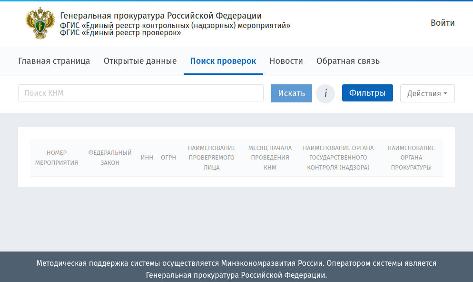Viewport: 473px width, 282px height.
Task: Click Наименование проверяемого лица column header
Action: click(211, 158)
